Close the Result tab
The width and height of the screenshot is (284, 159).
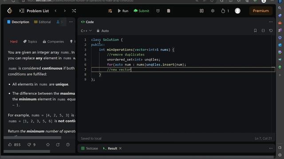click(x=120, y=148)
